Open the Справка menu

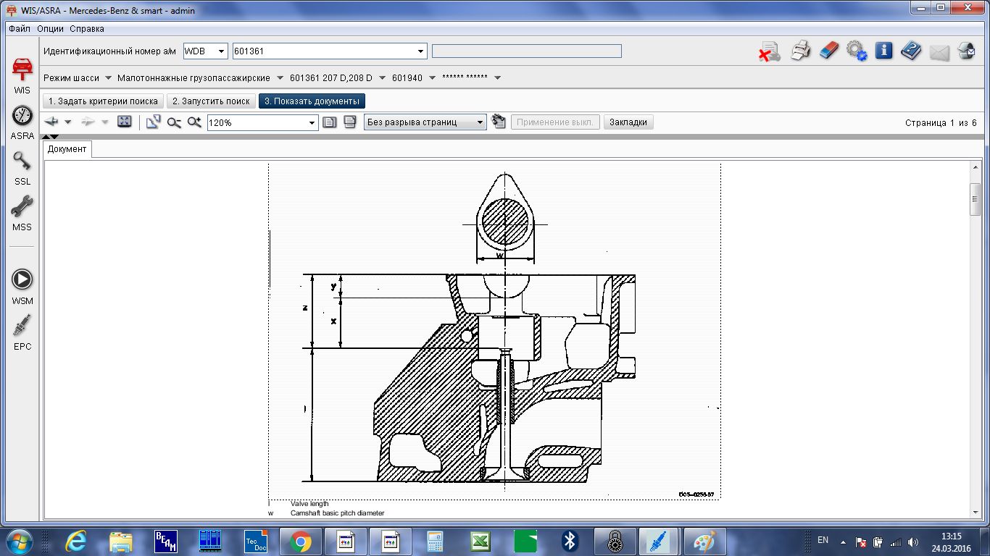(x=87, y=29)
